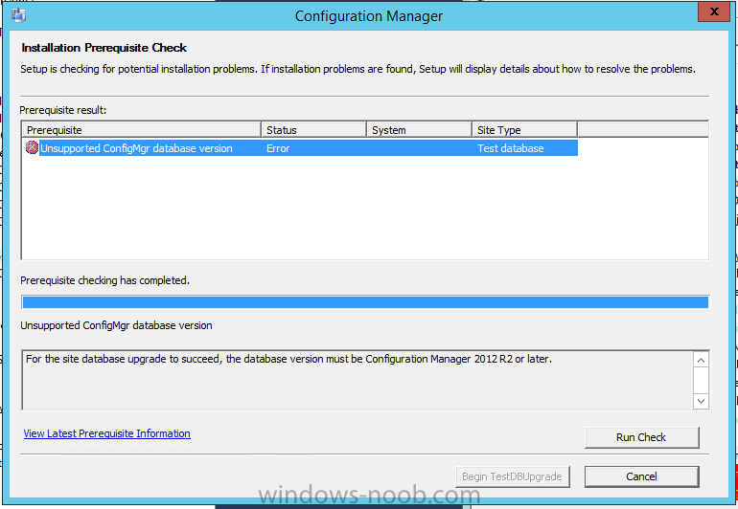The width and height of the screenshot is (738, 509).
Task: Sort by the System column header
Action: click(x=420, y=130)
